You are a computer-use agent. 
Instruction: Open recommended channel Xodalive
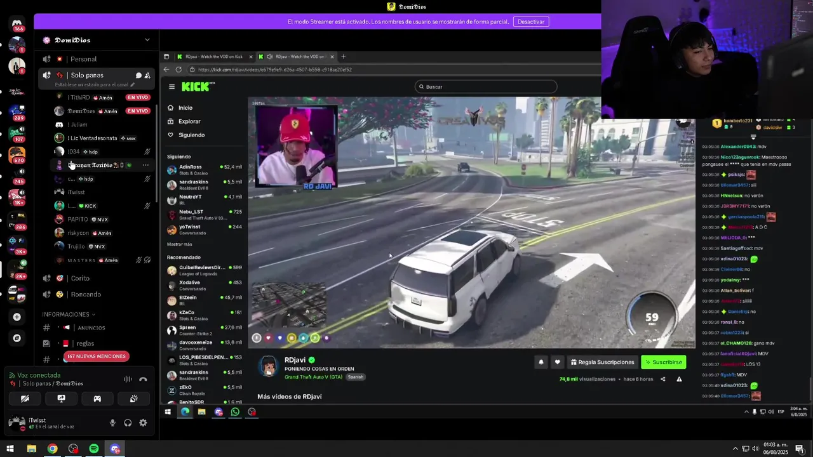click(x=205, y=285)
